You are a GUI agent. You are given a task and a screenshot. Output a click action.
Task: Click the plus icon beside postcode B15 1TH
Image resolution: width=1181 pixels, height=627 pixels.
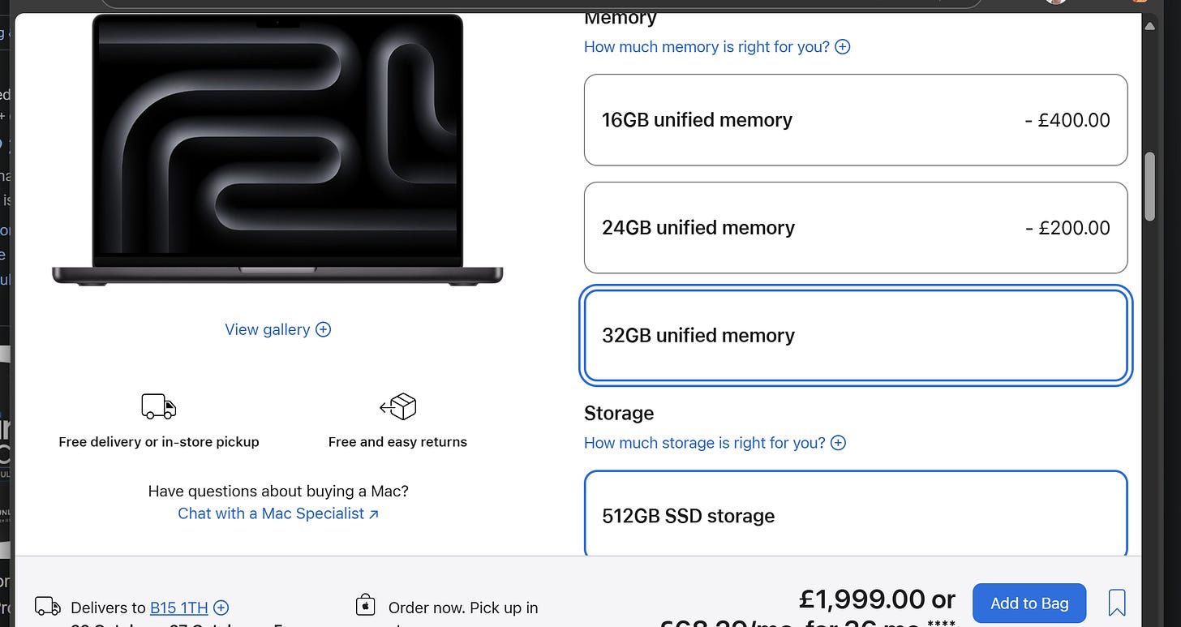coord(221,608)
